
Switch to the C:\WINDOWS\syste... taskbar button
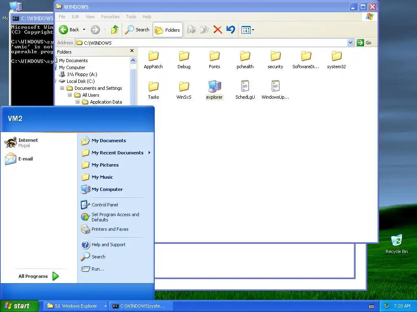pyautogui.click(x=141, y=306)
